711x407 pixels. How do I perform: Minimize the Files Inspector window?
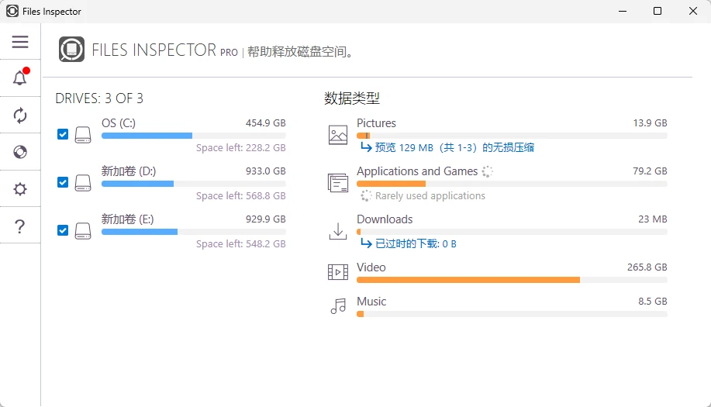623,12
